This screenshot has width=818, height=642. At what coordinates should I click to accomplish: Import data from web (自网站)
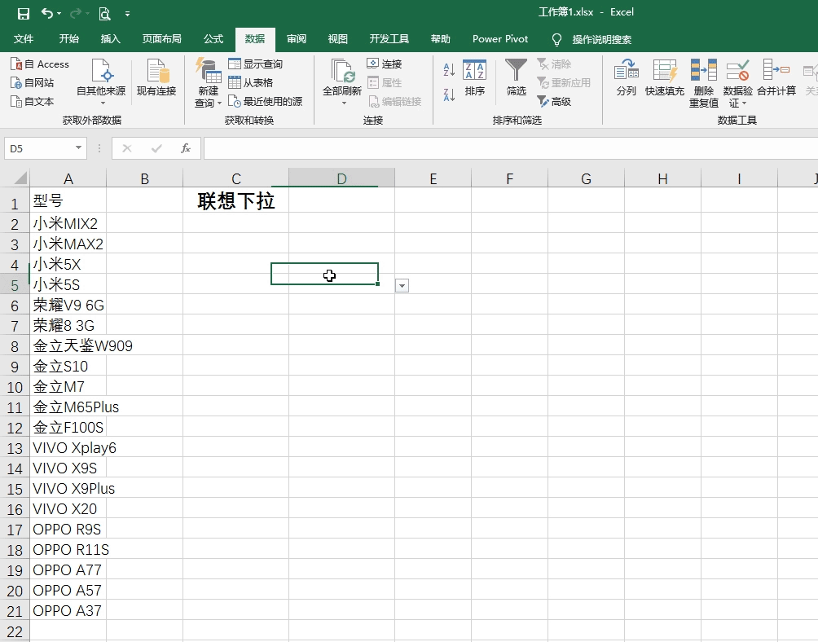click(x=33, y=82)
